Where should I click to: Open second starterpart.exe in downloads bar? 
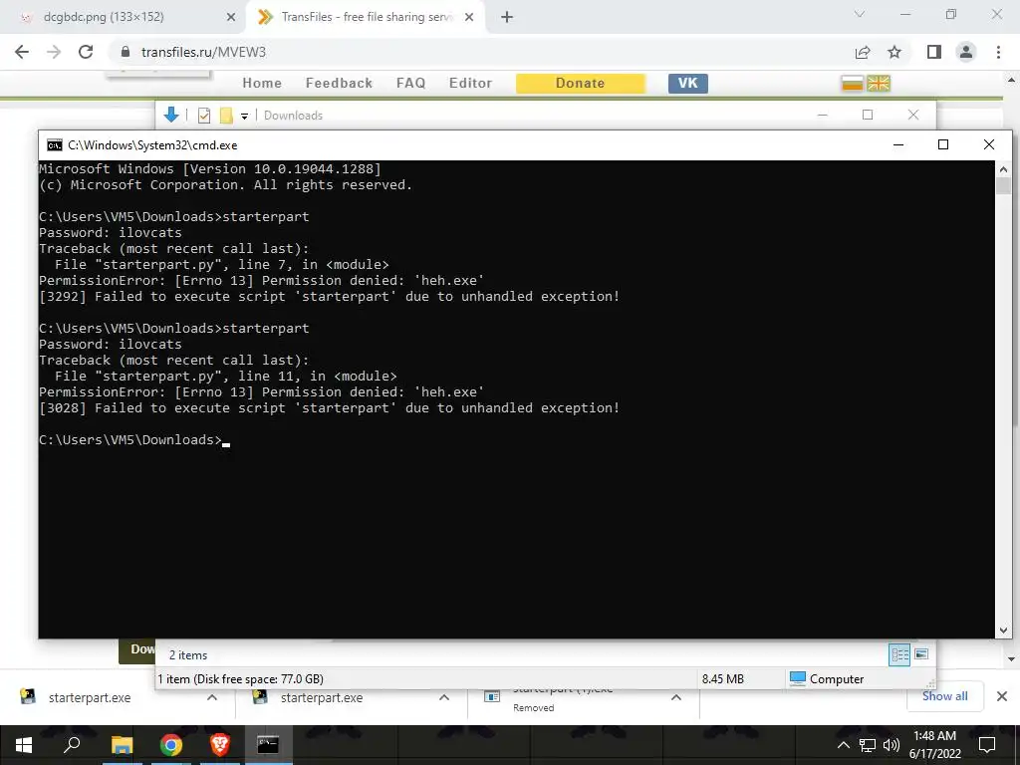point(322,697)
